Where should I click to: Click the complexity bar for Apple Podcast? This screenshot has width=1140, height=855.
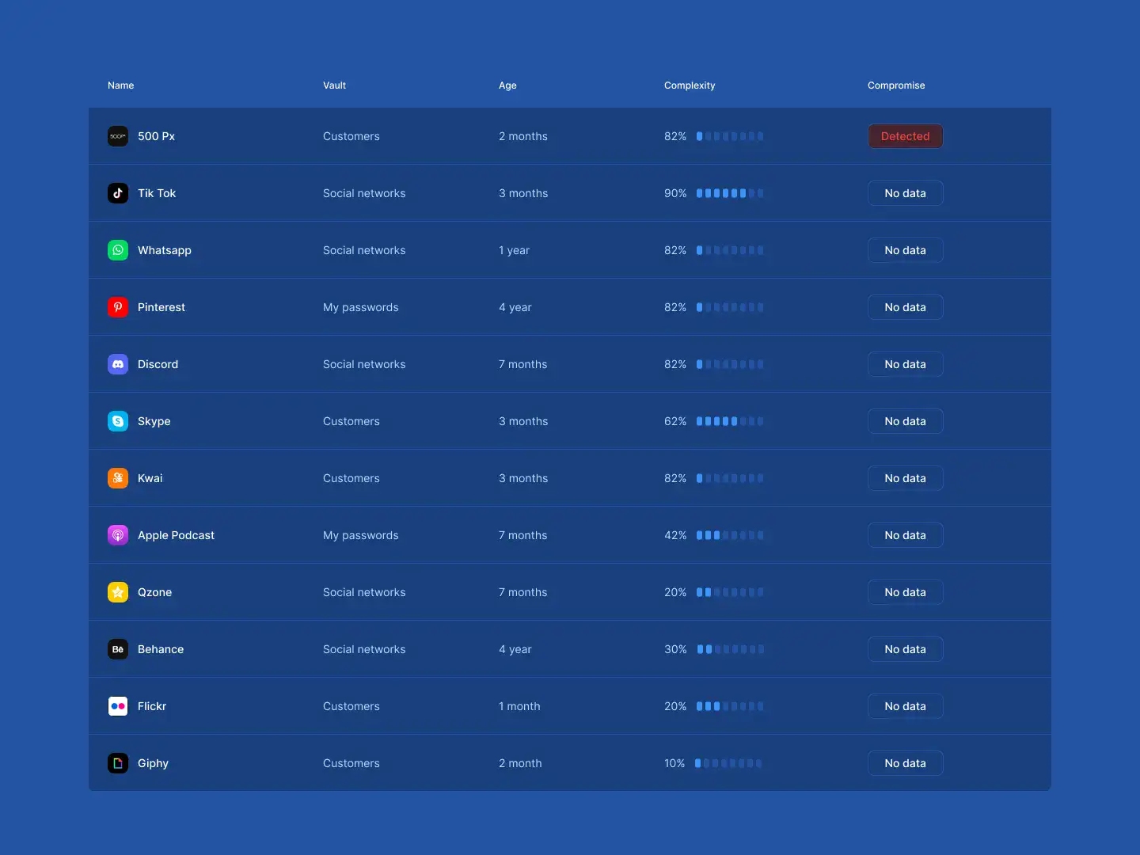[x=730, y=535]
